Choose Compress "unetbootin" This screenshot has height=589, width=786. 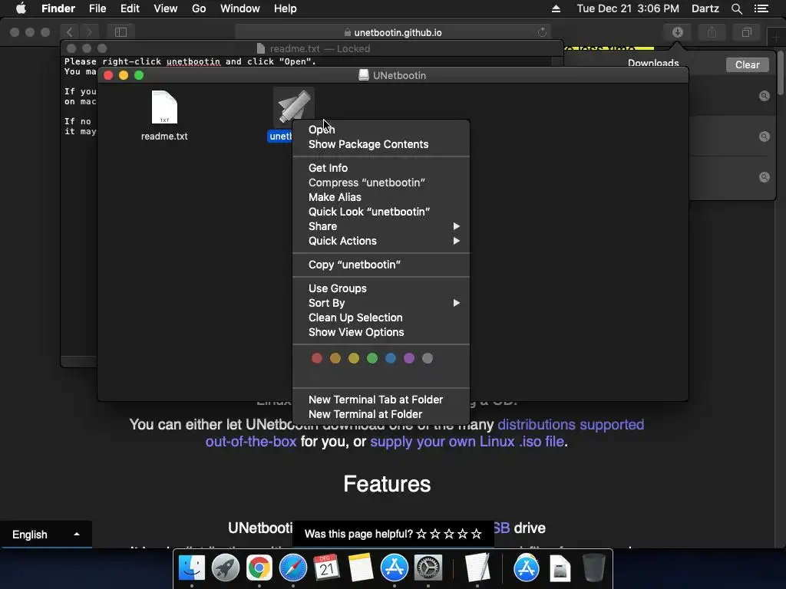pyautogui.click(x=381, y=183)
